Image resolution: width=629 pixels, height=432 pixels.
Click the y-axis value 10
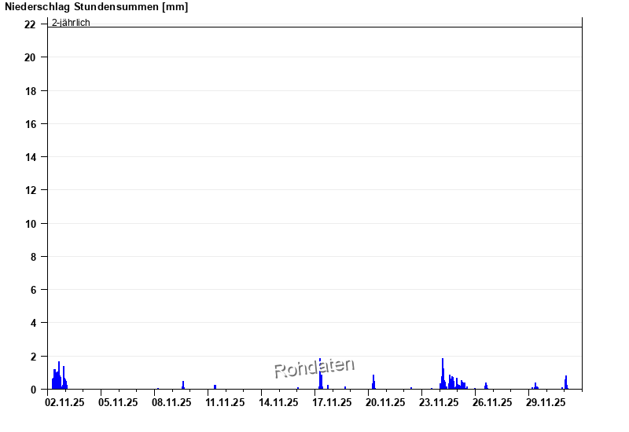pos(31,224)
